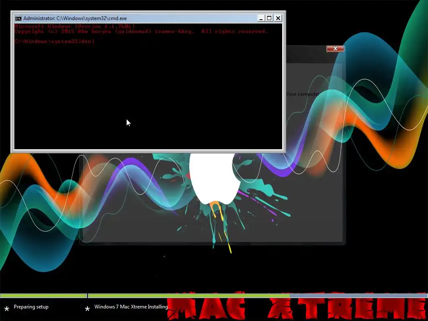
Task: Click the second setup progress bar
Action: pos(257,296)
